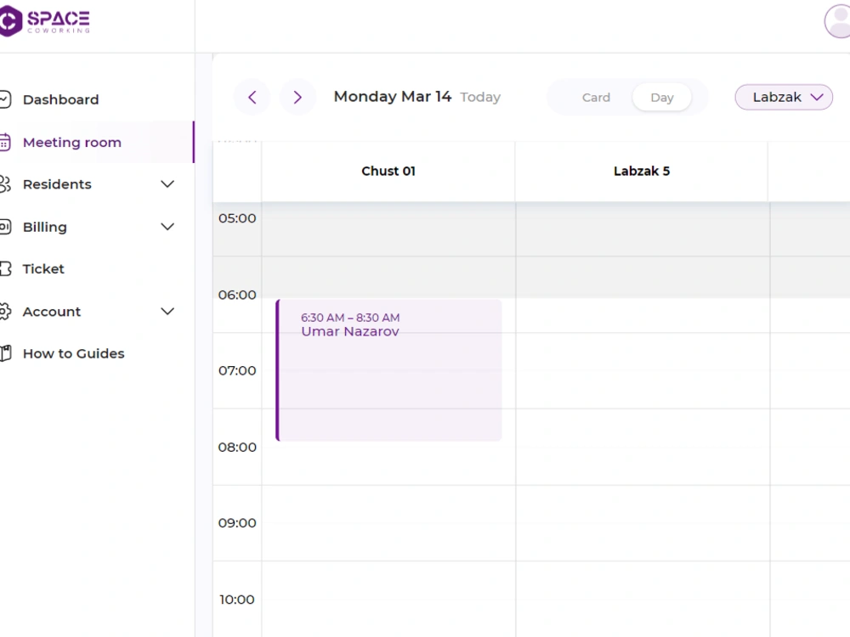Viewport: 850px width, 637px height.
Task: Click the How to Guides book icon
Action: point(5,353)
